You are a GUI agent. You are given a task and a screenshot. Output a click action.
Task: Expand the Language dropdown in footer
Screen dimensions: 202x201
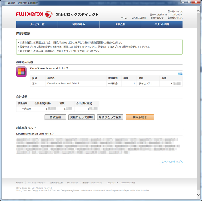pyautogui.click(x=112, y=183)
